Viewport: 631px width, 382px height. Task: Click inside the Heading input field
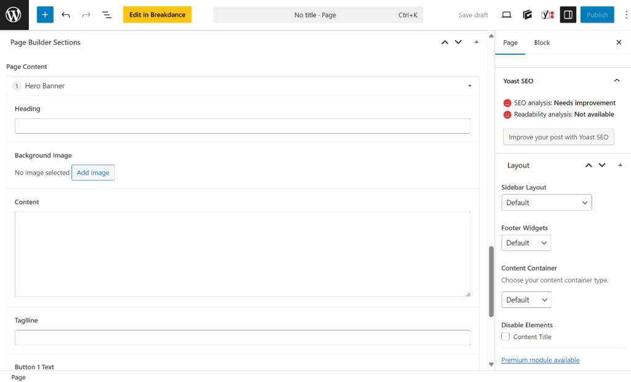coord(242,126)
